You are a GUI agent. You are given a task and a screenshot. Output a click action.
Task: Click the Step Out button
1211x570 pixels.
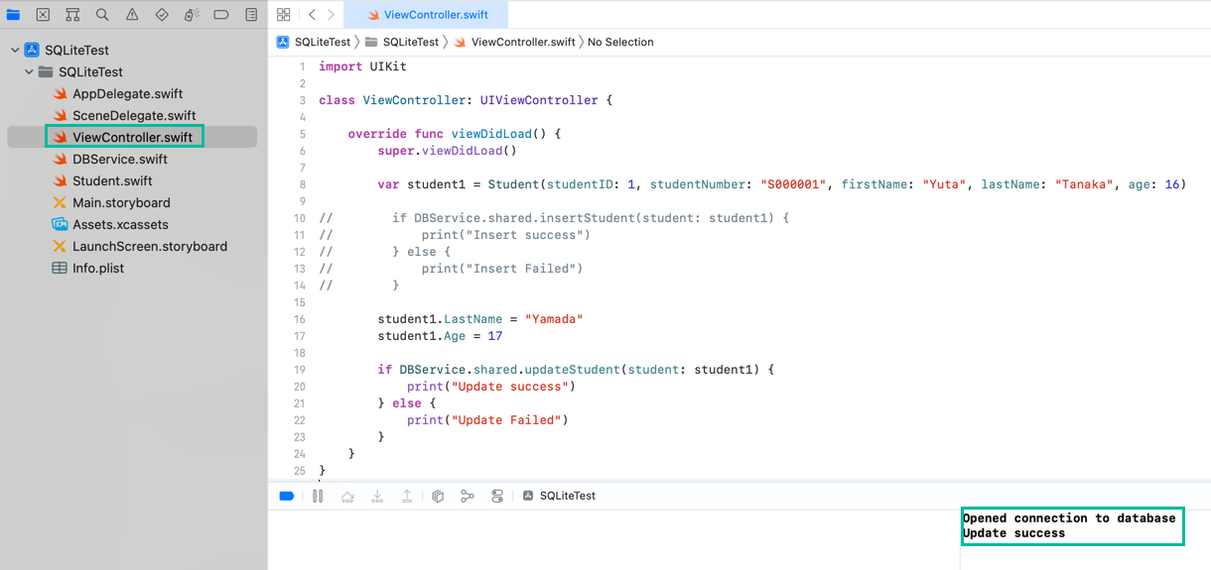(x=407, y=496)
